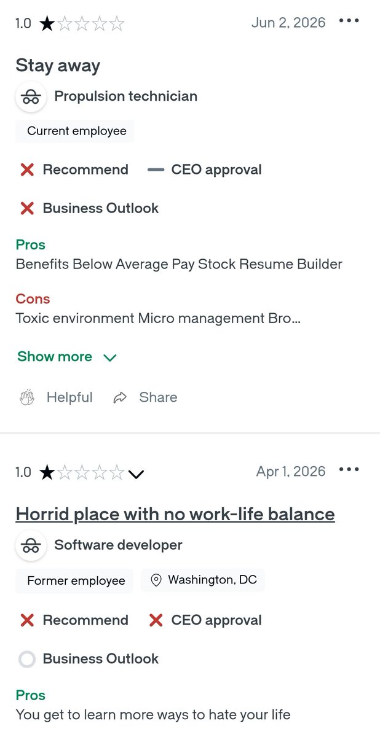Tap the Share arrow icon
This screenshot has width=380, height=737.
pos(120,398)
